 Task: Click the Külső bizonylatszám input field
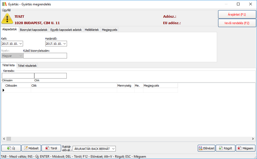[x=45, y=56]
